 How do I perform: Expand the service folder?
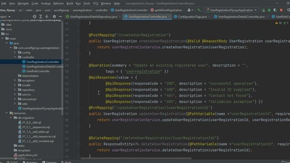click(x=15, y=94)
